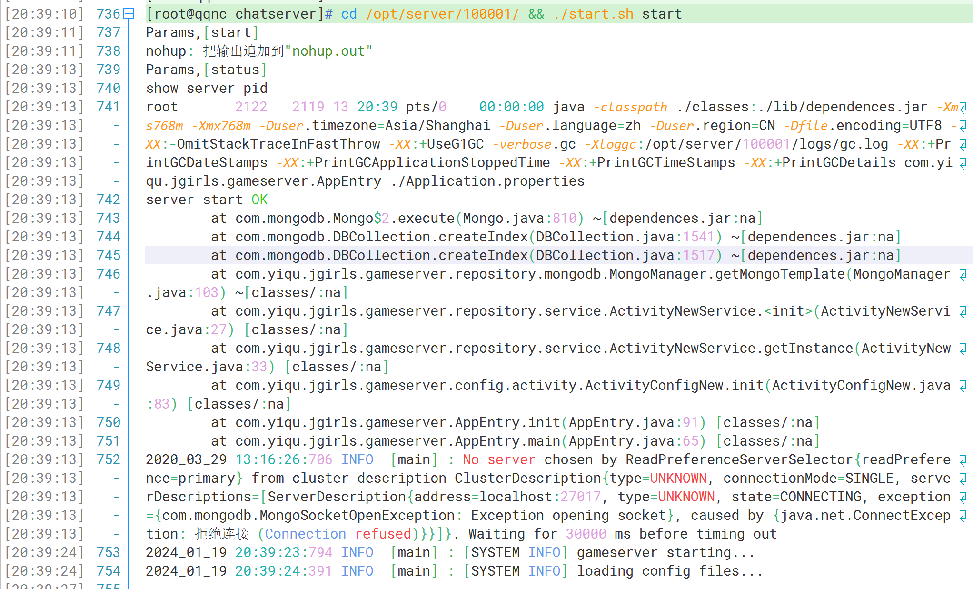Click the './start.sh' text in the command line
This screenshot has height=589, width=973.
click(x=593, y=14)
